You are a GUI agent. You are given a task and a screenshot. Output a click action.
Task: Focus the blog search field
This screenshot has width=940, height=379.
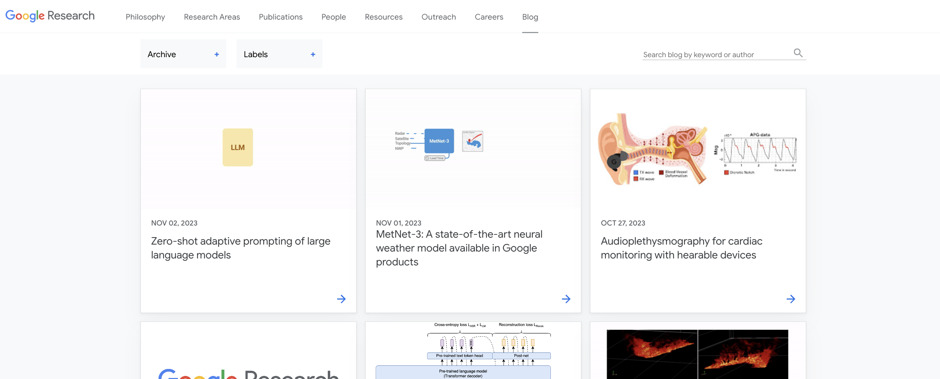717,55
